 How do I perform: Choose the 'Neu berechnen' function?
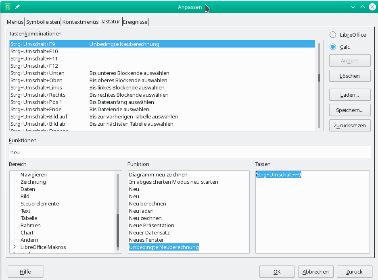click(148, 203)
